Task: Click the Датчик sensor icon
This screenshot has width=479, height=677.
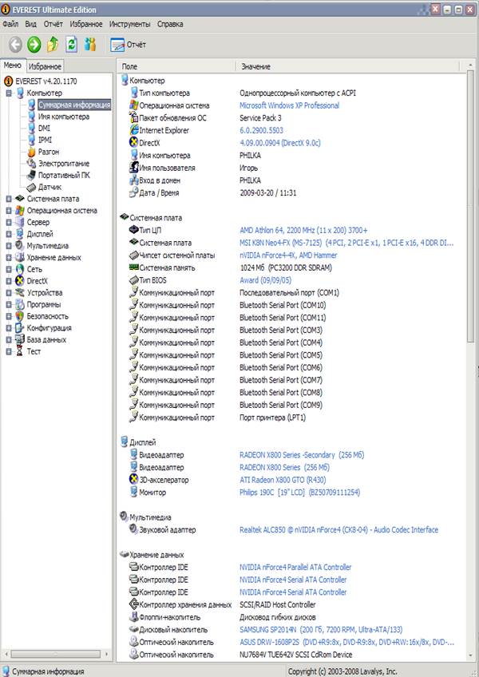Action: point(31,187)
